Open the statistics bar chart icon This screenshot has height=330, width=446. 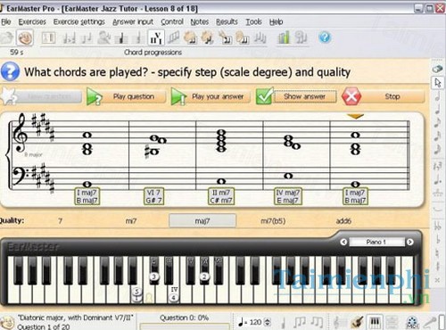pyautogui.click(x=284, y=37)
